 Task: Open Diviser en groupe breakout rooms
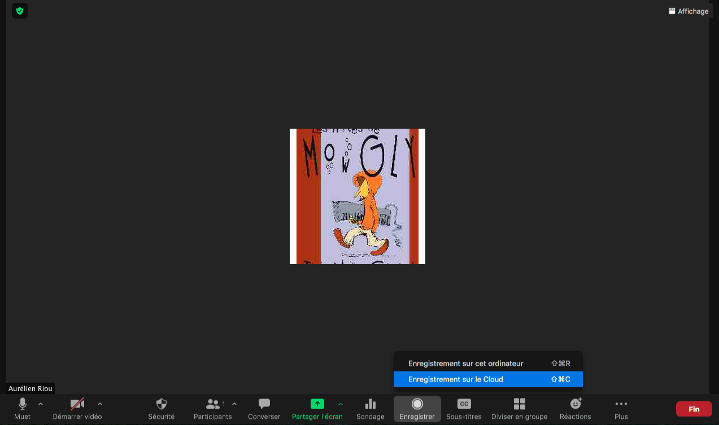[x=519, y=409]
